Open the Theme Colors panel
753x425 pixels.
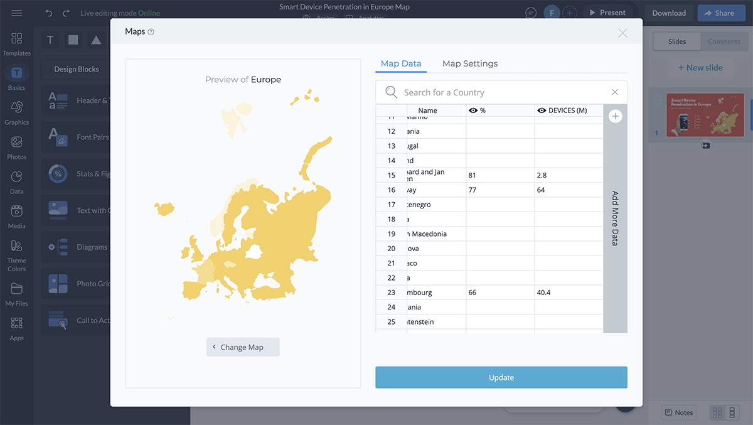pyautogui.click(x=17, y=256)
